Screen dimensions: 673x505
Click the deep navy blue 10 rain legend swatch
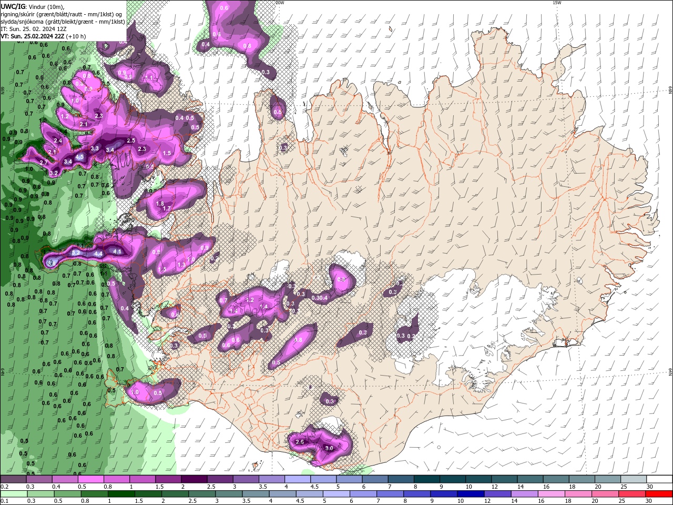[471, 494]
